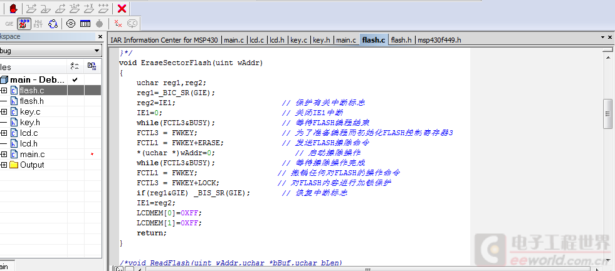
Task: Click the octagon breakpoint-style toolbar icon
Action: point(71,24)
